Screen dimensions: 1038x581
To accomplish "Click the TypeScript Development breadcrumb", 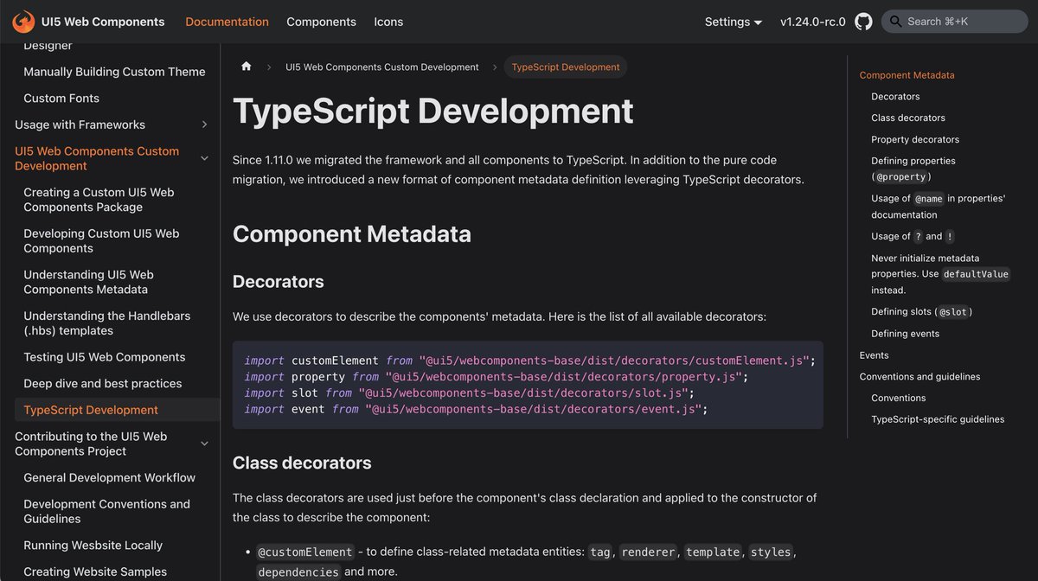I will [x=566, y=67].
